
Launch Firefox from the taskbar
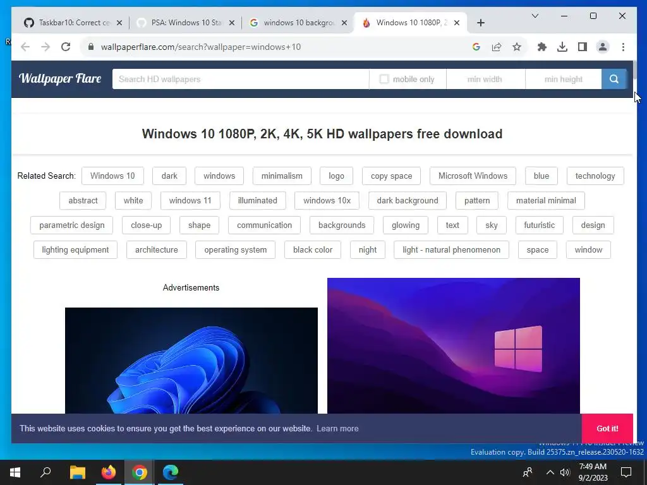(x=108, y=472)
